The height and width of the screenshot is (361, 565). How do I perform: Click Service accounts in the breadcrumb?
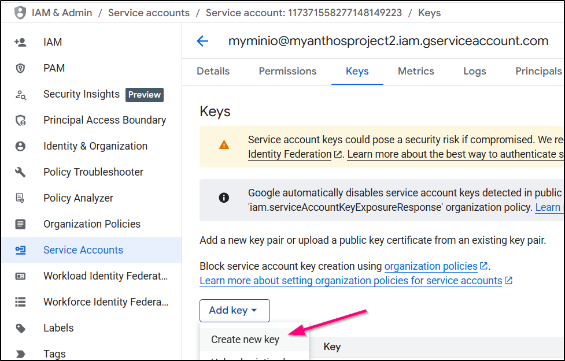pyautogui.click(x=149, y=12)
